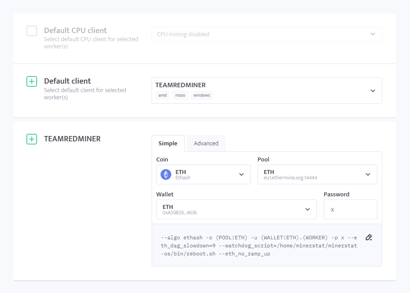Open the TEAMREDMINER default client dropdown

pos(267,90)
